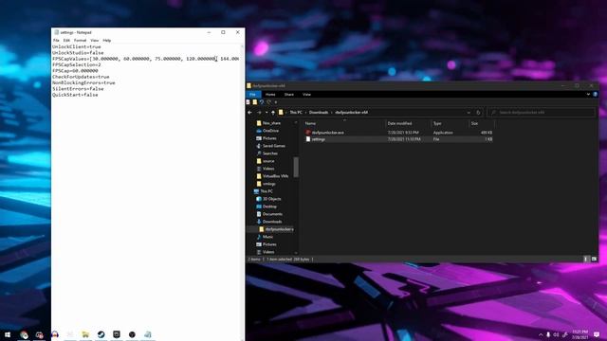Go forward using Explorer's forward arrow
This screenshot has height=341, width=607.
(x=259, y=113)
